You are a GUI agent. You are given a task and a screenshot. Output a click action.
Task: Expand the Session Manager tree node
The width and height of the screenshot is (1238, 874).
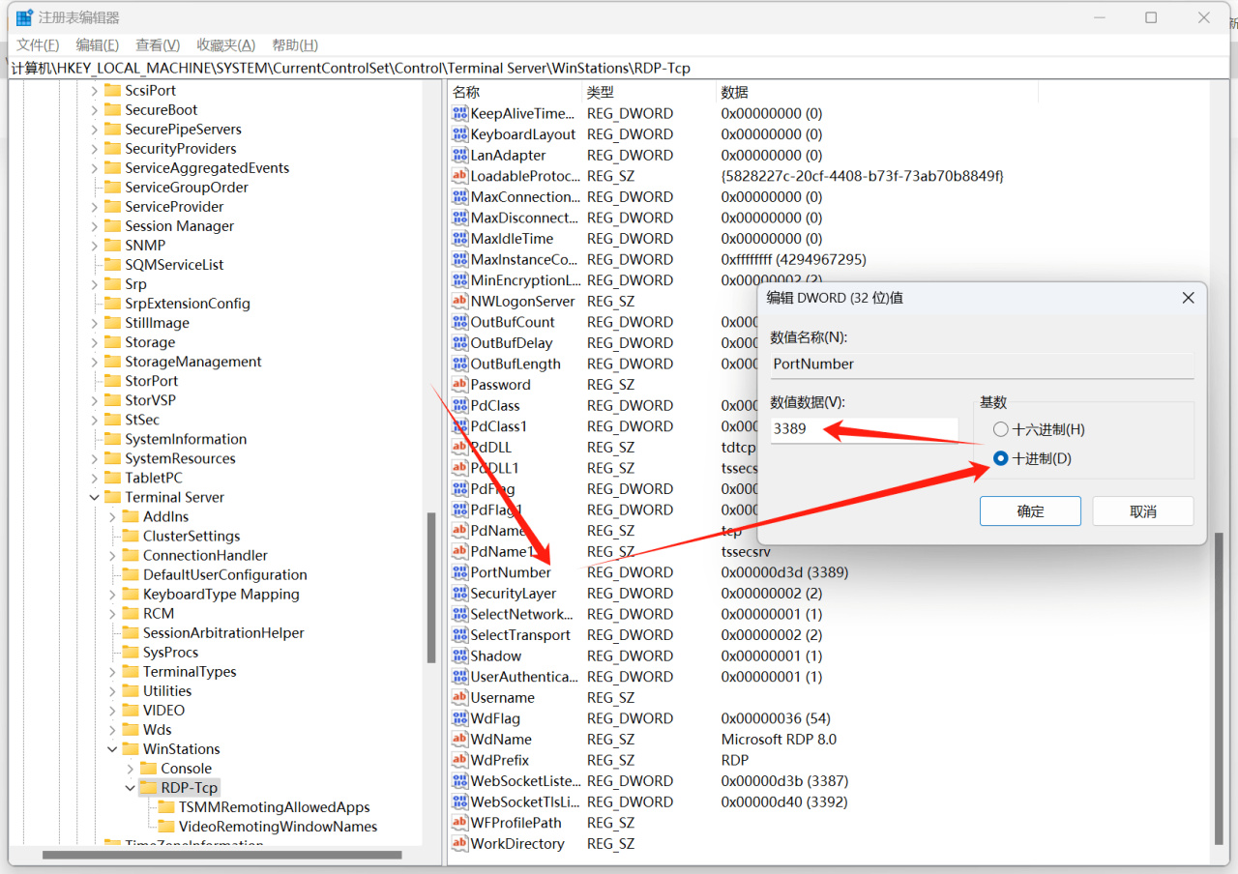point(95,225)
